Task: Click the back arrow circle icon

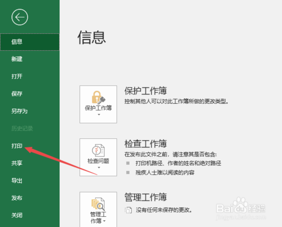Action: coord(20,17)
